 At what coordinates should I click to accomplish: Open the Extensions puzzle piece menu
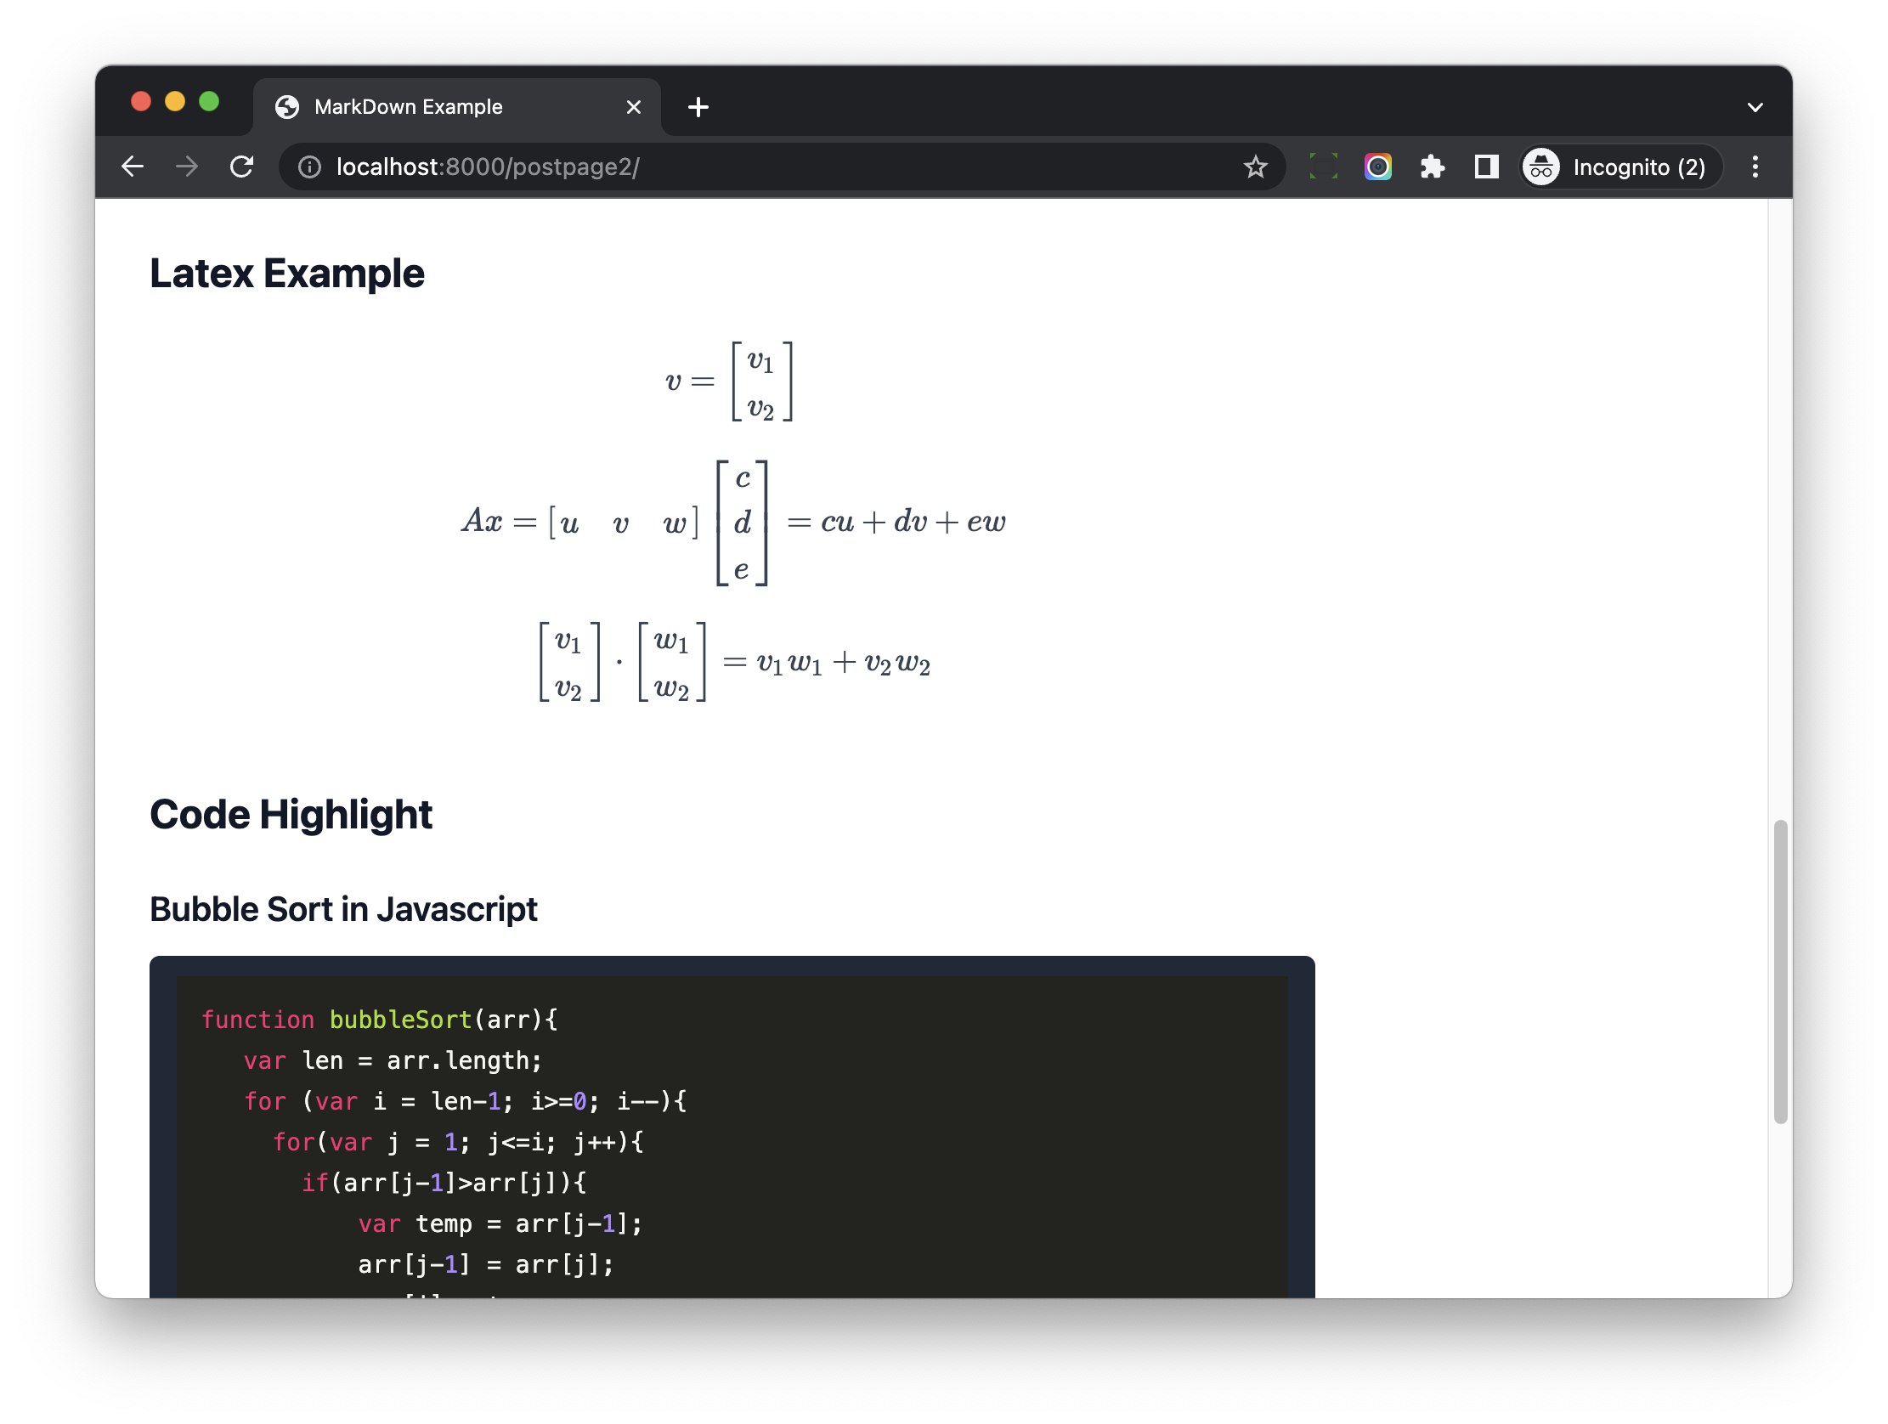pyautogui.click(x=1433, y=167)
